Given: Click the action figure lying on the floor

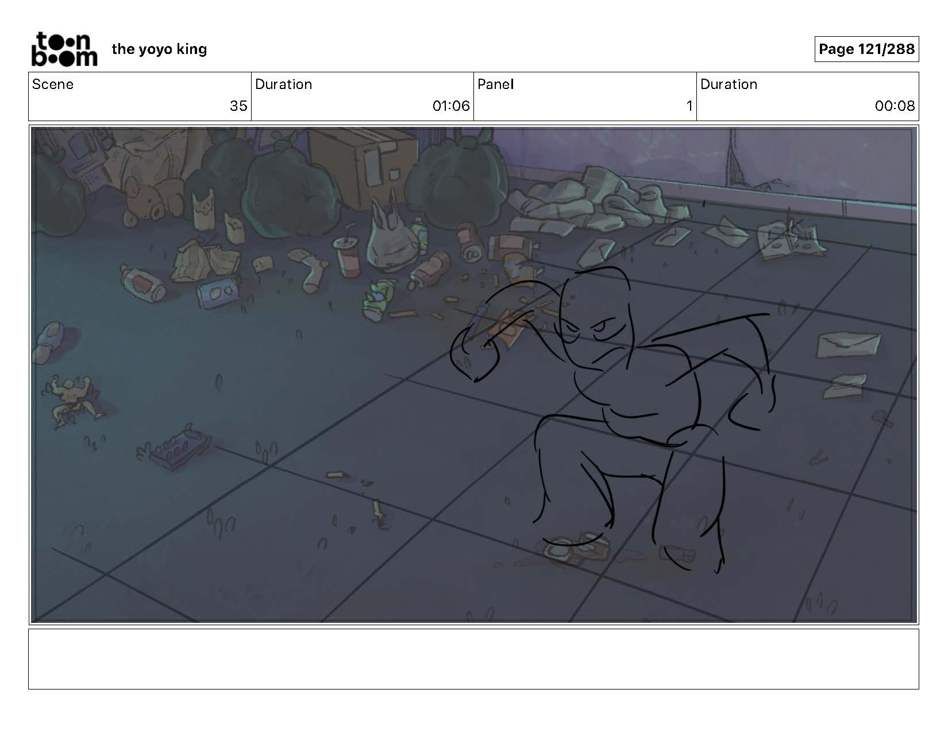Looking at the screenshot, I should 72,399.
